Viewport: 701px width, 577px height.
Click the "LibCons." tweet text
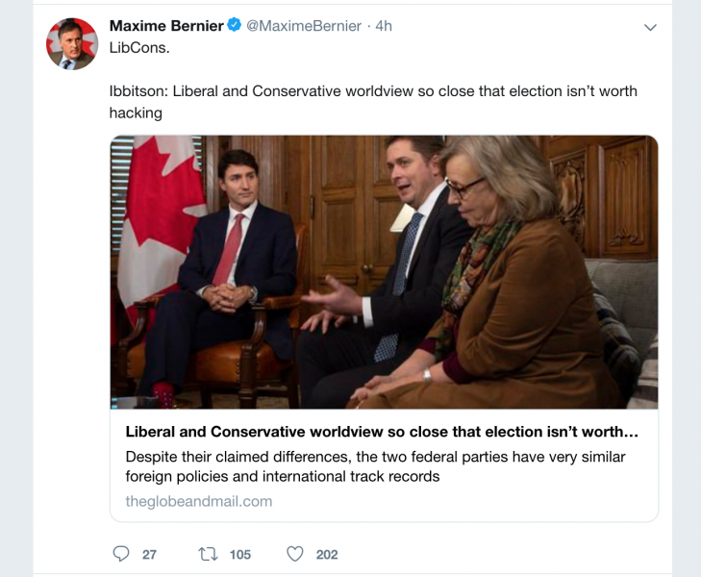(139, 47)
